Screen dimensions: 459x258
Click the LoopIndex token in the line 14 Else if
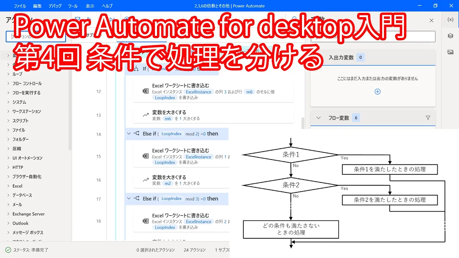(171, 134)
